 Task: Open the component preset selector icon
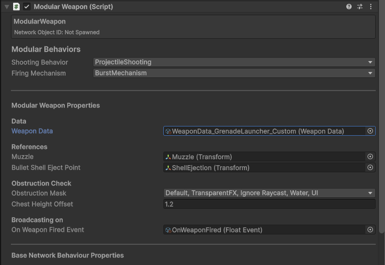click(x=360, y=7)
